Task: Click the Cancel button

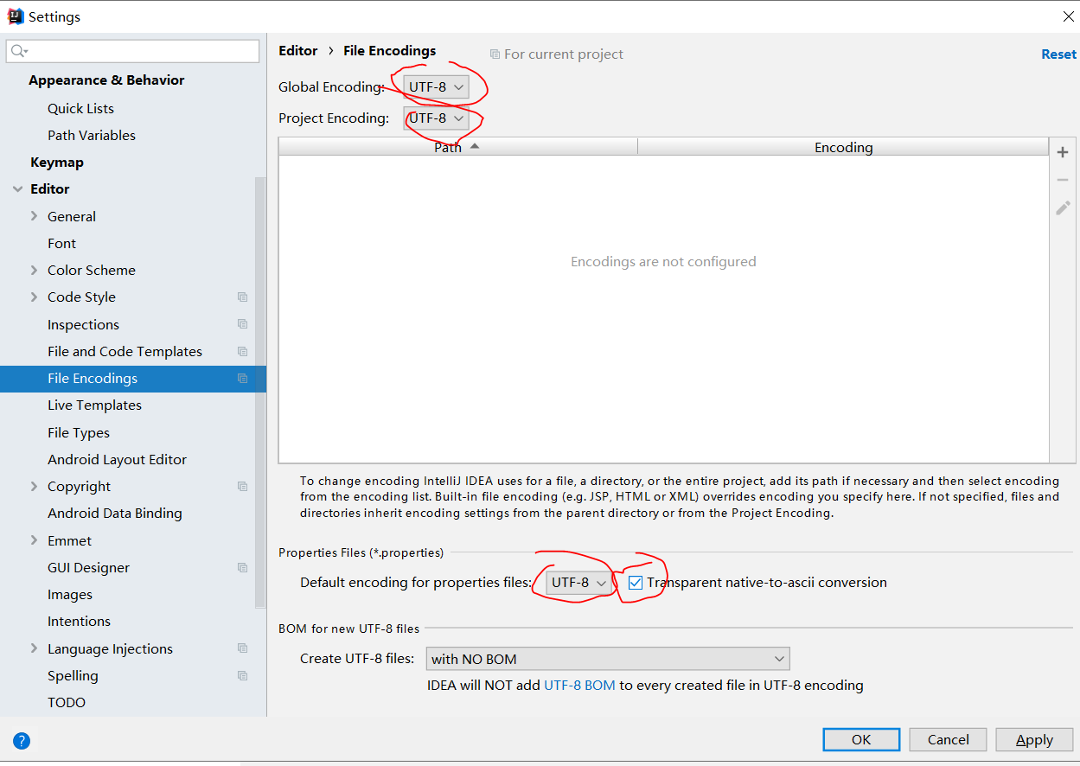Action: (x=948, y=739)
